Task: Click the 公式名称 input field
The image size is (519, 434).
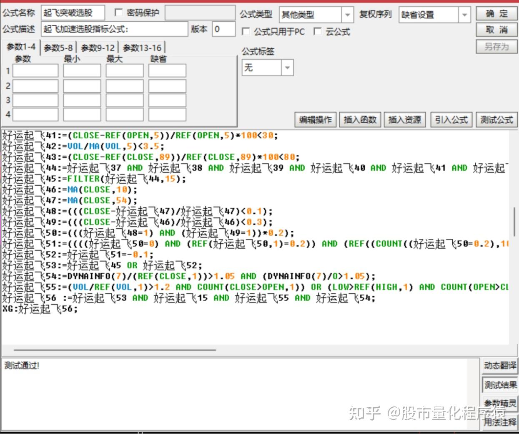Action: pyautogui.click(x=73, y=13)
